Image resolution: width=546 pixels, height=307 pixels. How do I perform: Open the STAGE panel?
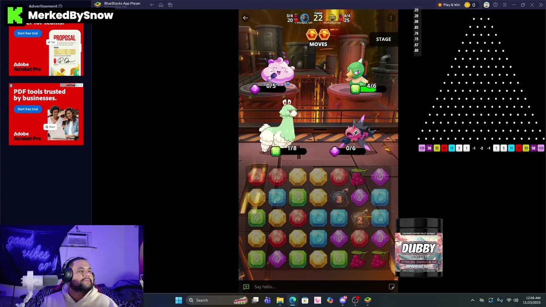(x=383, y=39)
